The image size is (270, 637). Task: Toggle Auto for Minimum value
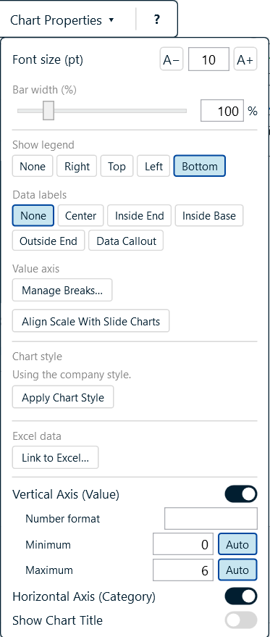237,544
